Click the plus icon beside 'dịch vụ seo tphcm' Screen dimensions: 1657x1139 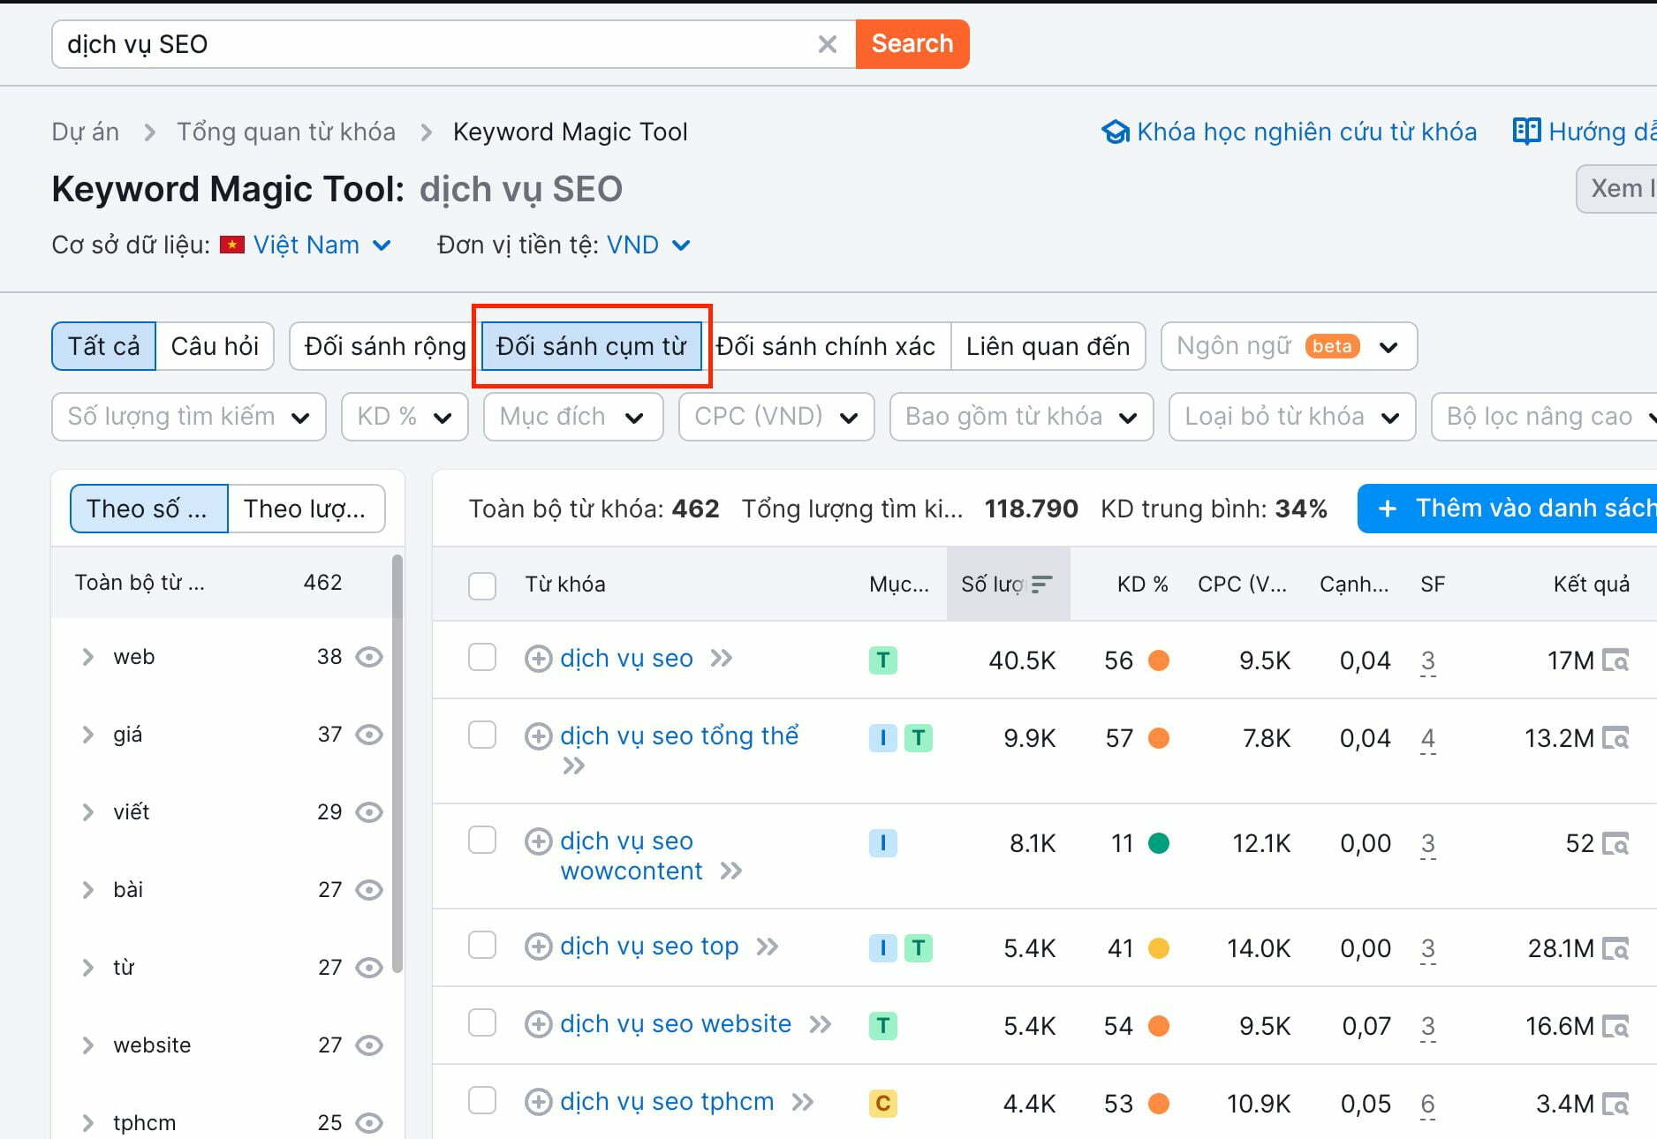point(538,1102)
